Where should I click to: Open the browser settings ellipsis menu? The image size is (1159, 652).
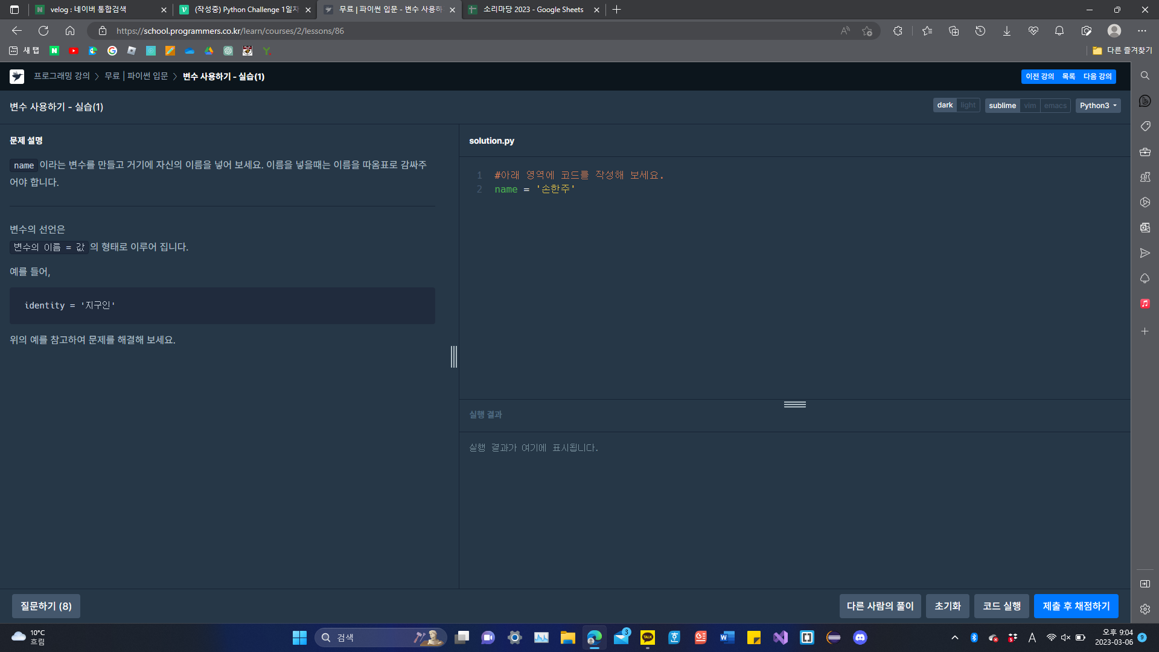[1141, 31]
